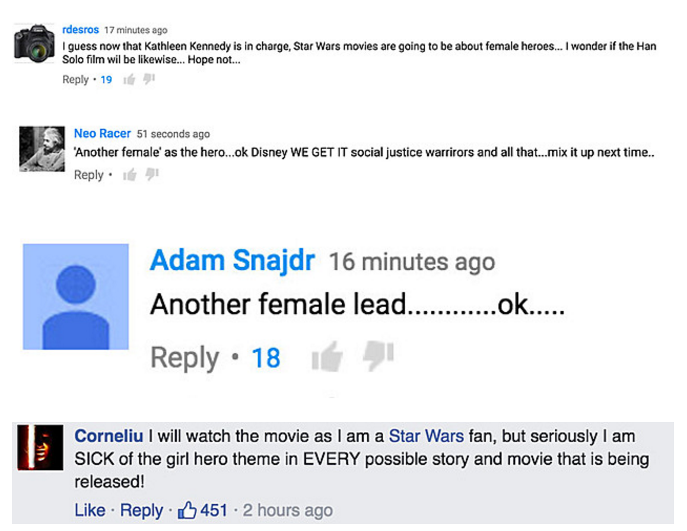
Task: Thumbs up Adam Snajdr's comment
Action: pyautogui.click(x=327, y=357)
